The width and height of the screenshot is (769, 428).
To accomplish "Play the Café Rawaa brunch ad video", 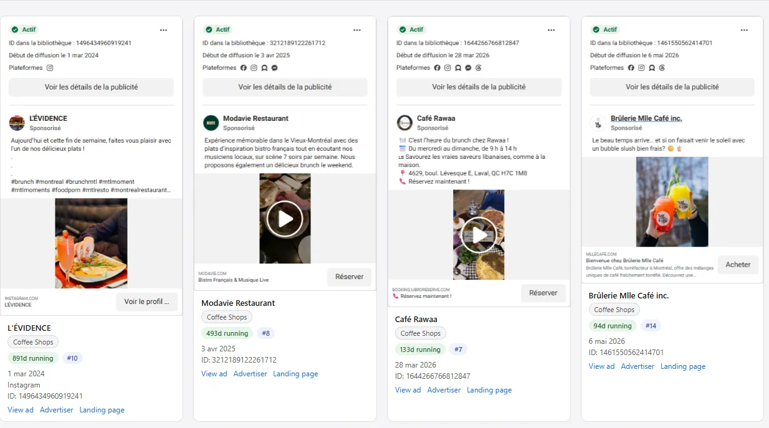I will point(479,235).
